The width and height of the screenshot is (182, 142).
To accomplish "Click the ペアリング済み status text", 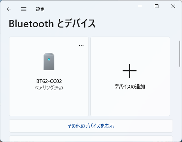I will click(49, 88).
